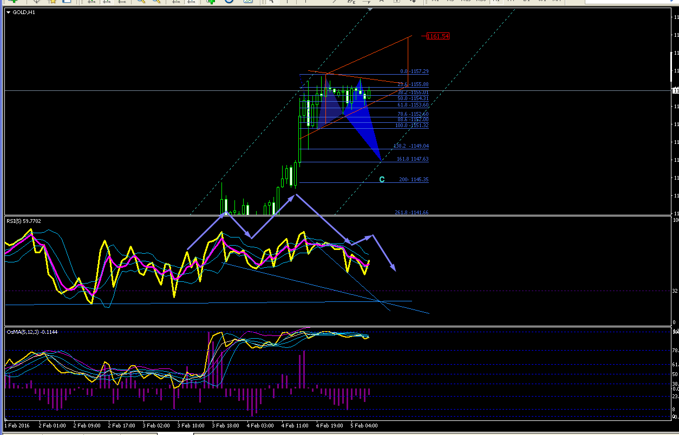
Task: Click the 4 Feb 19:00 time label
Action: point(330,426)
